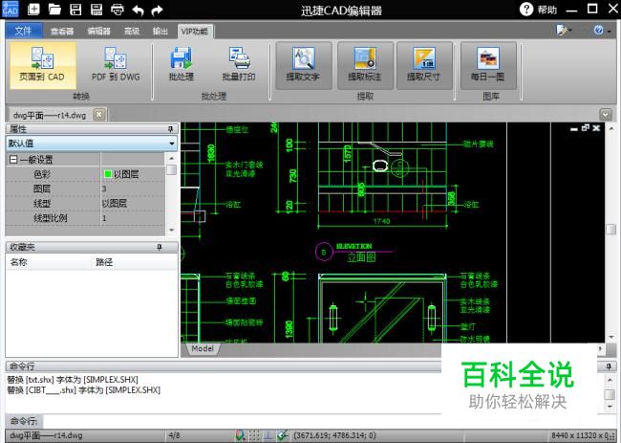Image resolution: width=621 pixels, height=443 pixels.
Task: Close the inner drawing window
Action: 596,127
